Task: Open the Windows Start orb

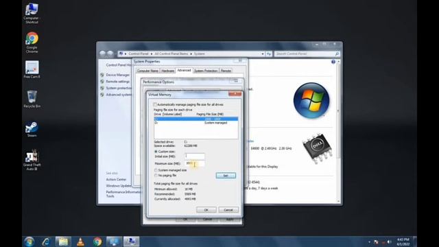Action: 29,242
